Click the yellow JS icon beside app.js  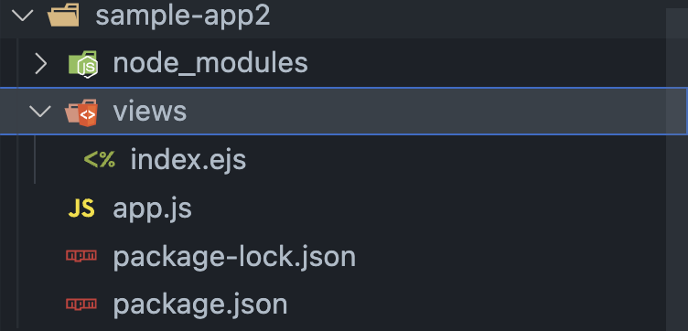[81, 208]
